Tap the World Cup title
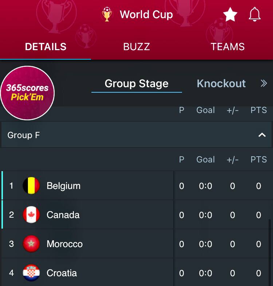Viewport: 273px width, 286px height. point(146,15)
